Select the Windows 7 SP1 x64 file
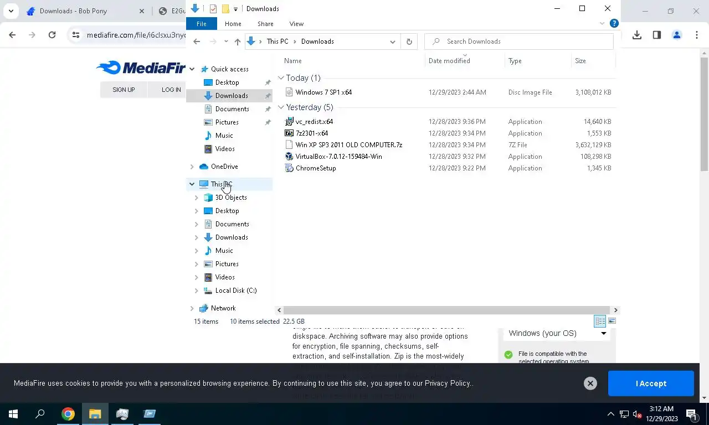The image size is (709, 425). point(323,92)
